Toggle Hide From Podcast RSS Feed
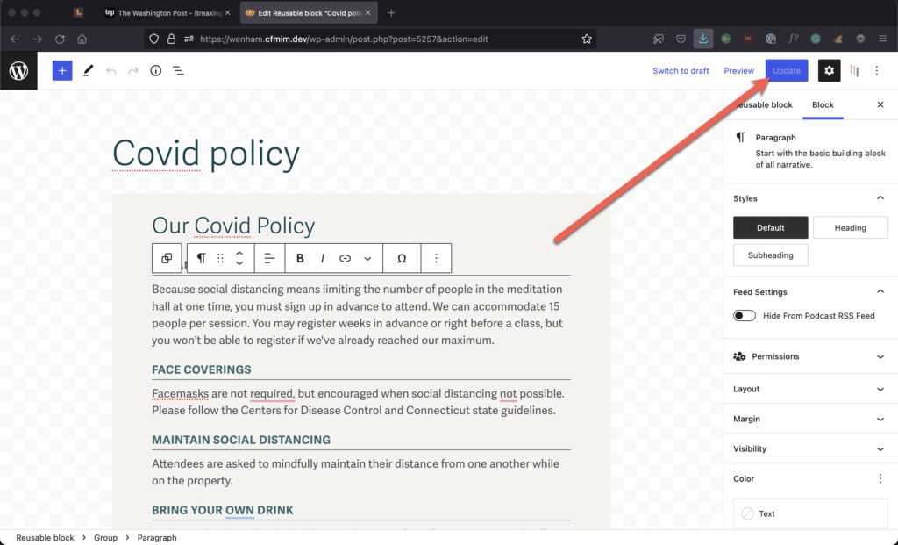This screenshot has width=898, height=545. point(745,316)
